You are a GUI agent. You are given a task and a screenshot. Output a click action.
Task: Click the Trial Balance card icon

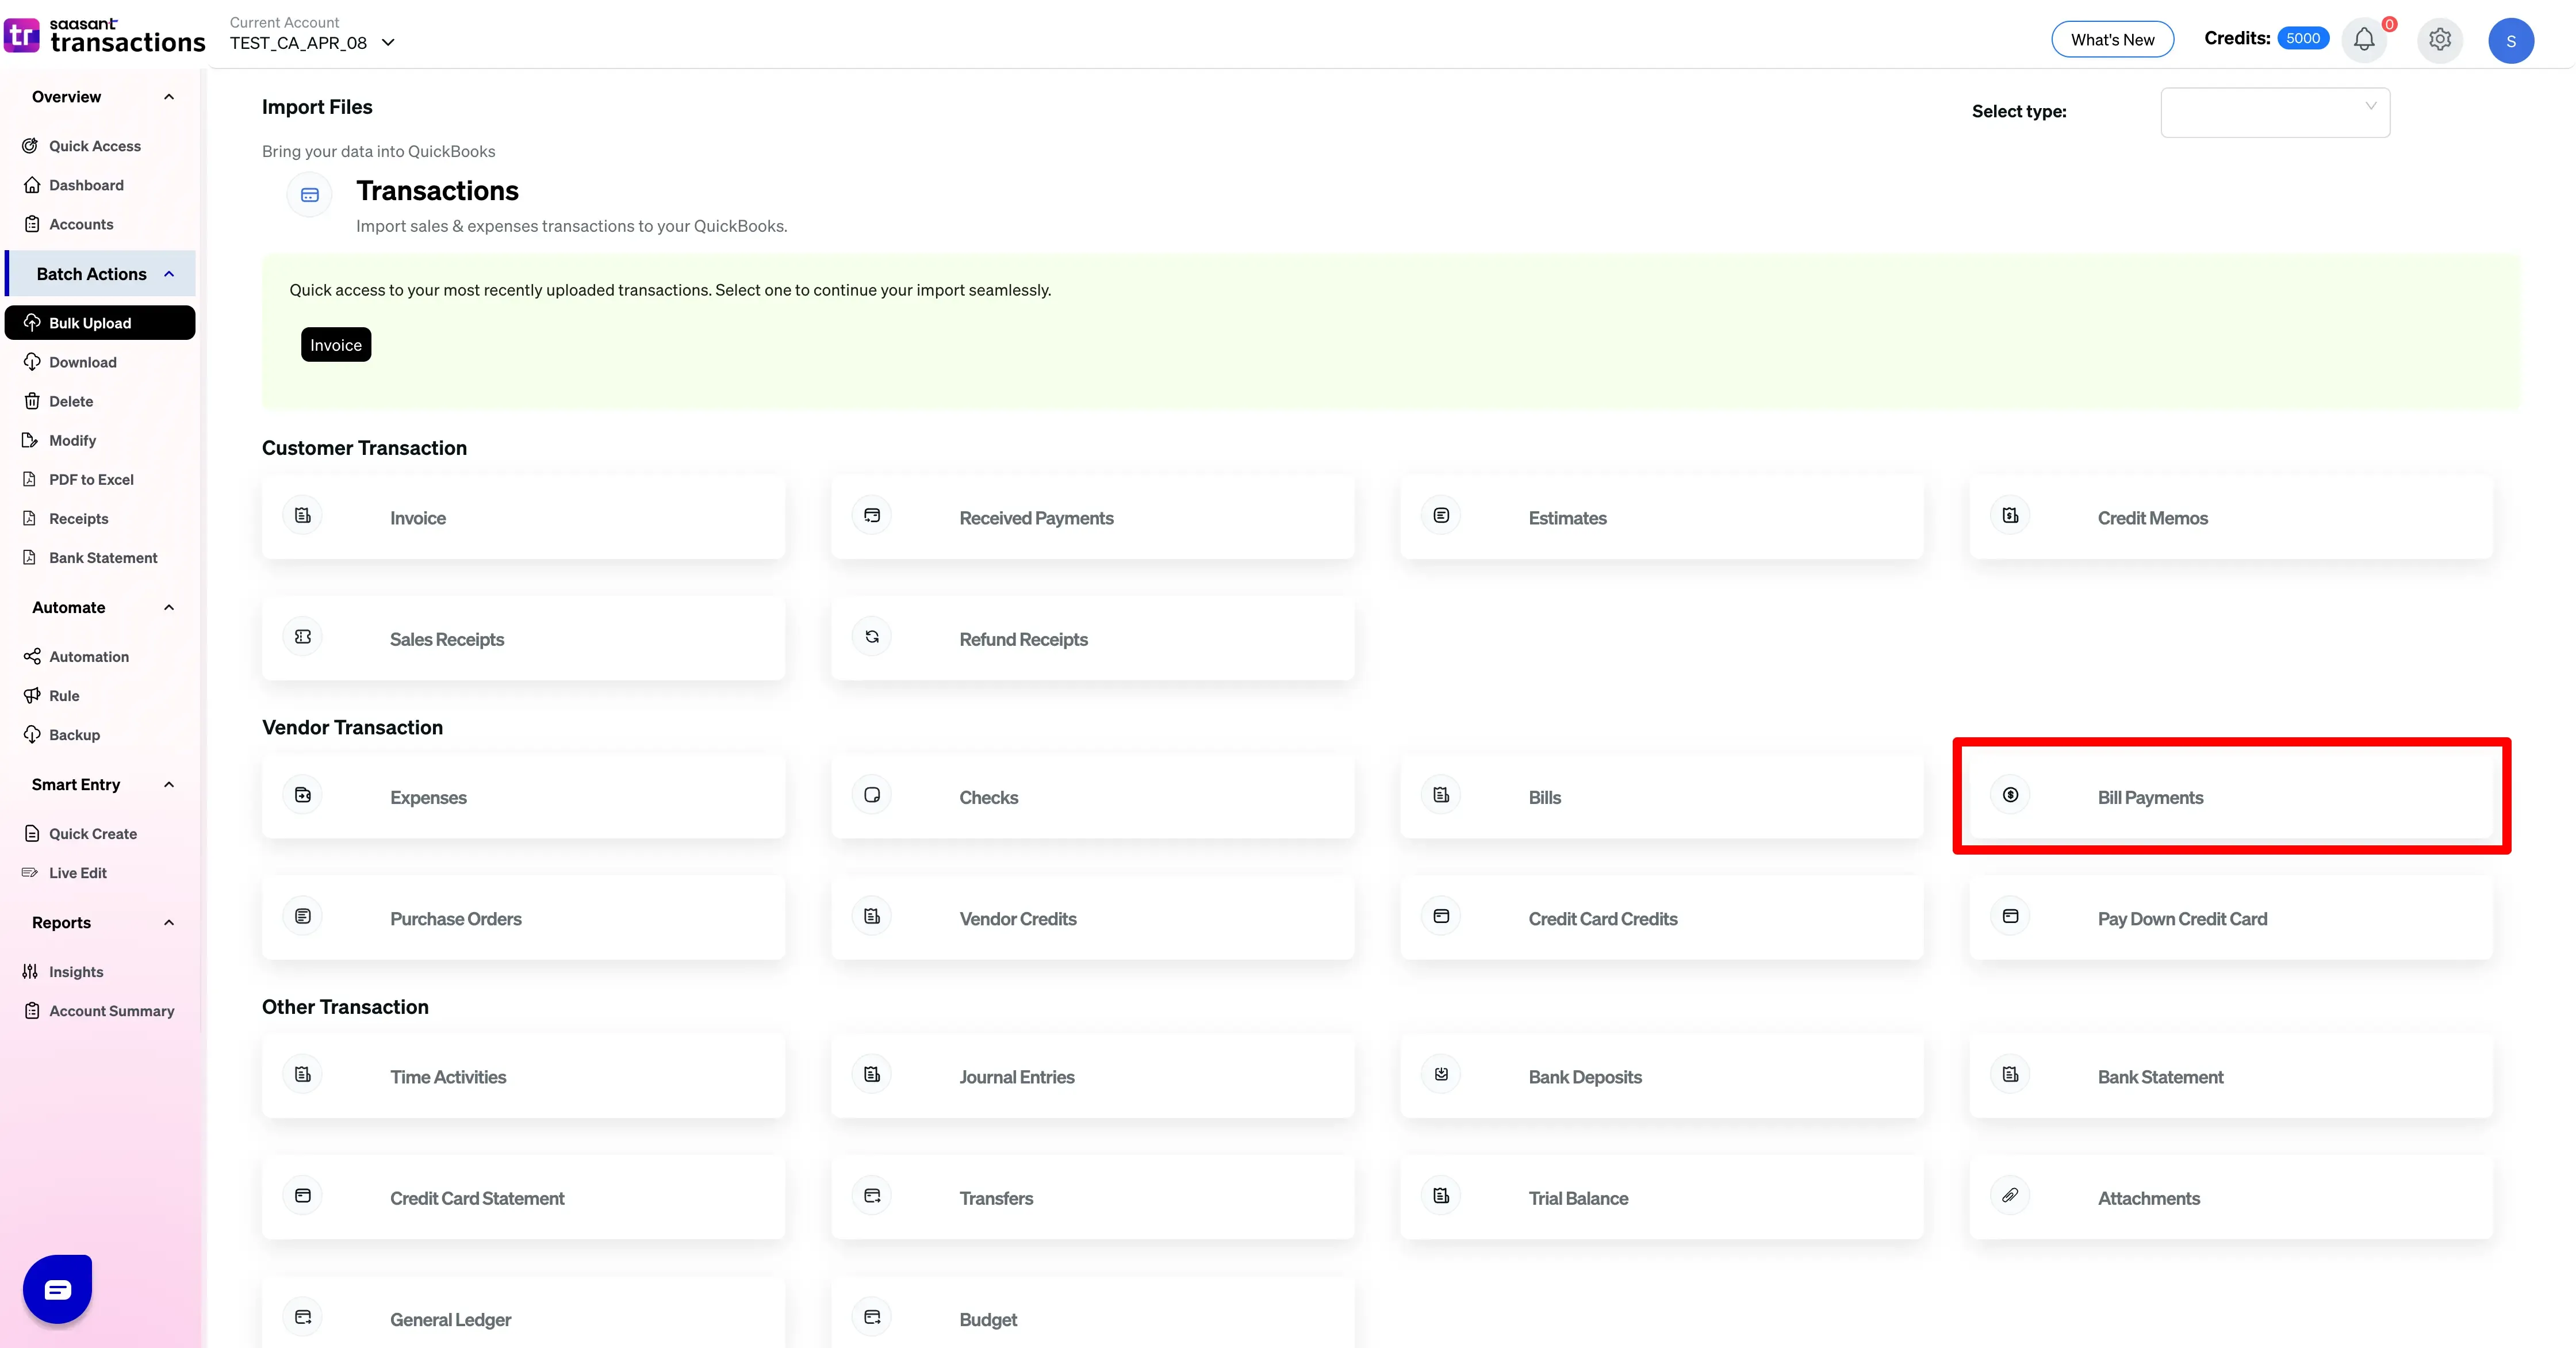click(x=1441, y=1195)
